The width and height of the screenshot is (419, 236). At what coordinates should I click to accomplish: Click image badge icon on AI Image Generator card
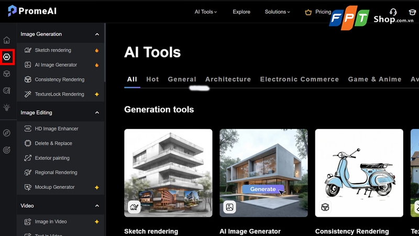click(x=229, y=207)
